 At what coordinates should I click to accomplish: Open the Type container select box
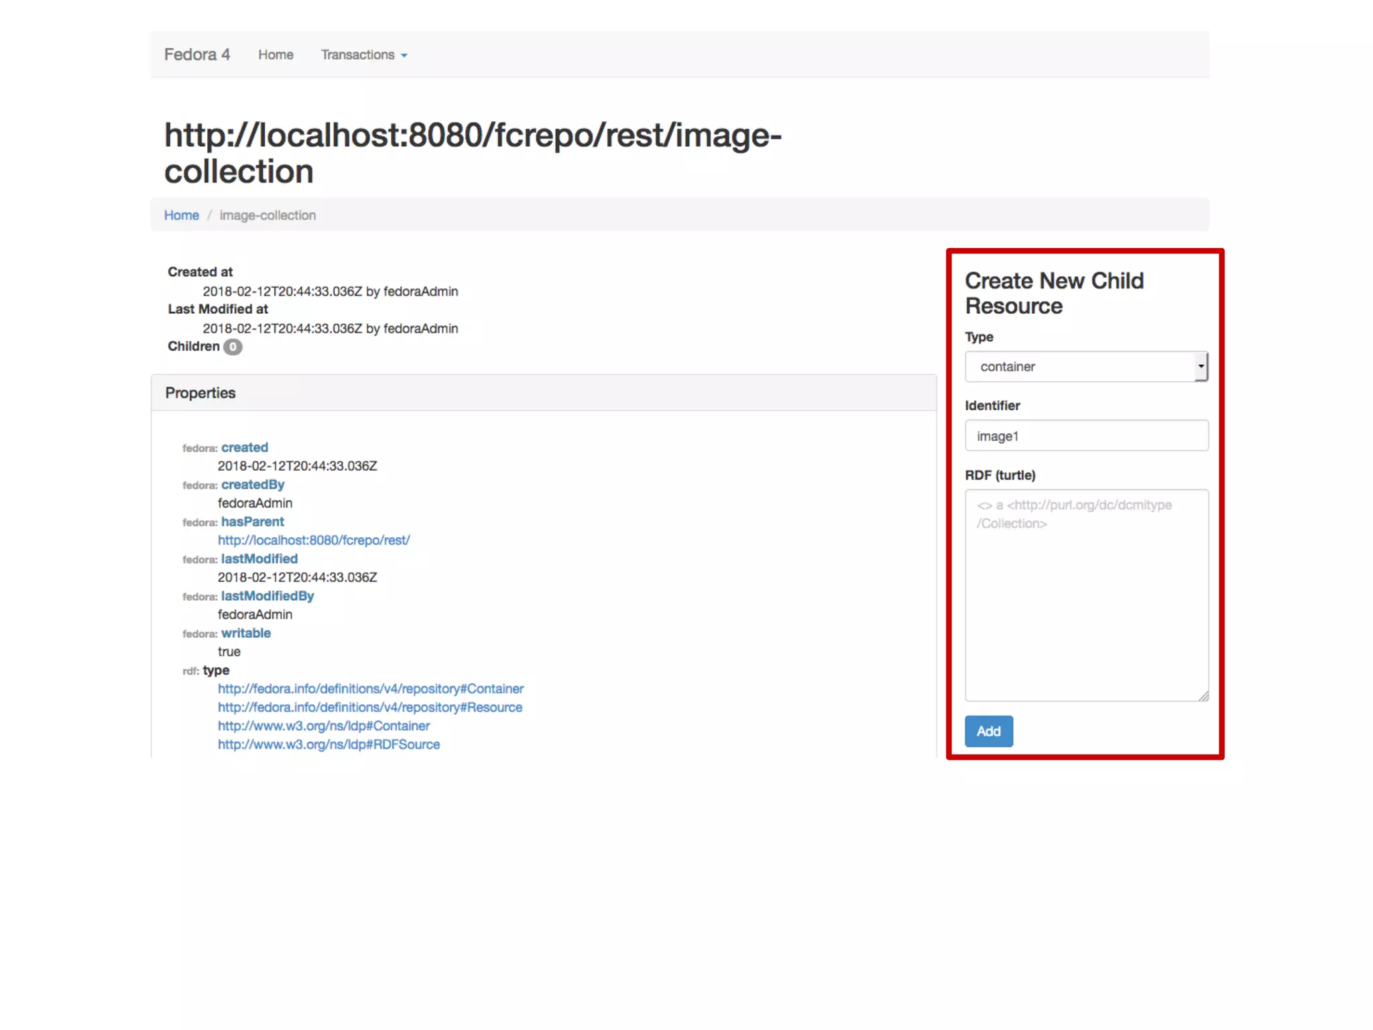[x=1081, y=367]
